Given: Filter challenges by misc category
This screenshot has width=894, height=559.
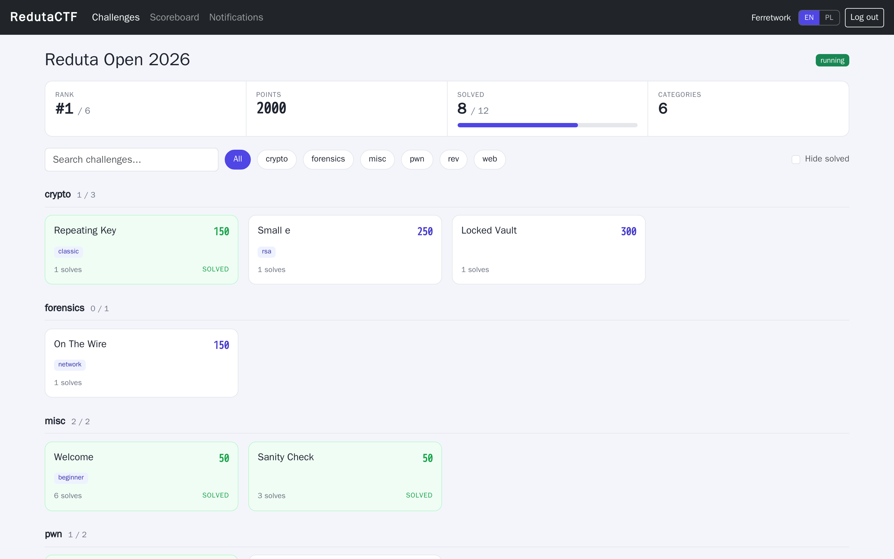Looking at the screenshot, I should (377, 159).
